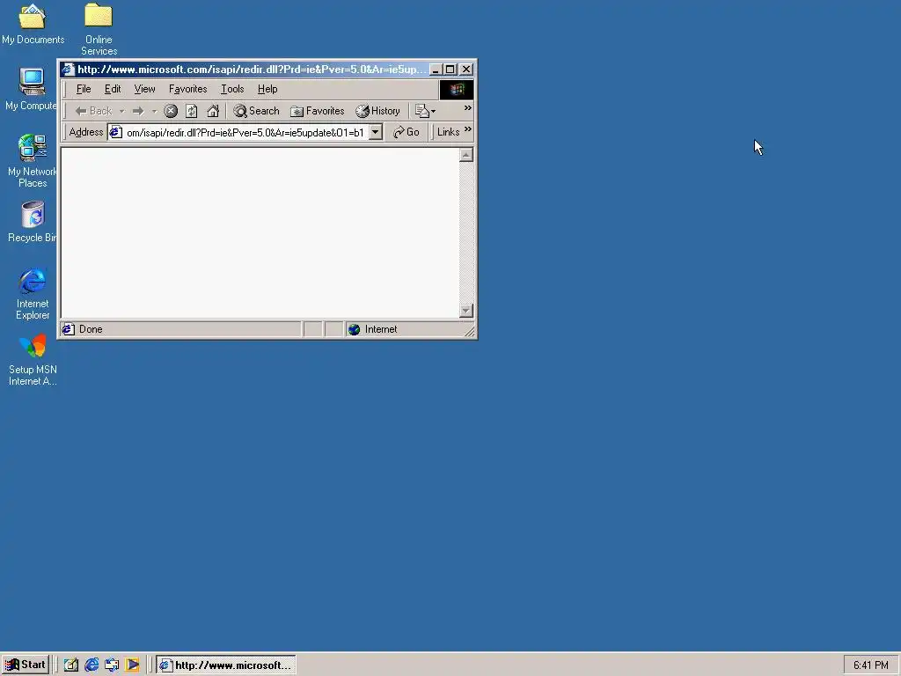Click the Windows logo throbber
Image resolution: width=901 pixels, height=676 pixels.
(457, 89)
